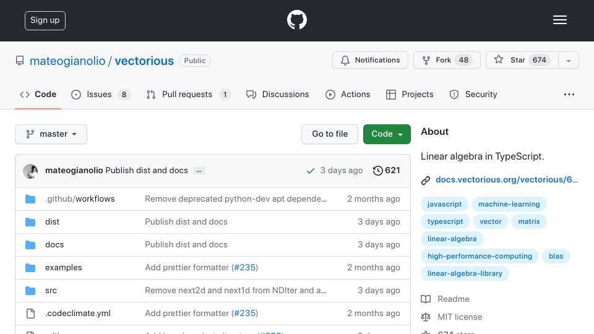The image size is (594, 334).
Task: Open the Remove deprecated python-dev commit message
Action: click(x=236, y=199)
